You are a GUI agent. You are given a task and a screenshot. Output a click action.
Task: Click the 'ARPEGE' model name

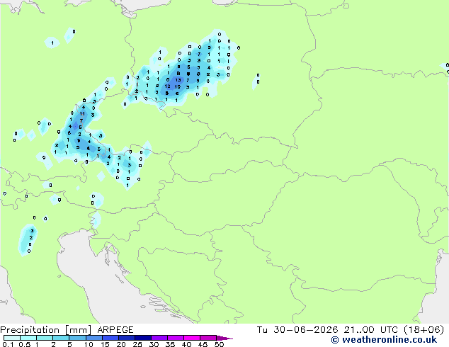[115, 330]
